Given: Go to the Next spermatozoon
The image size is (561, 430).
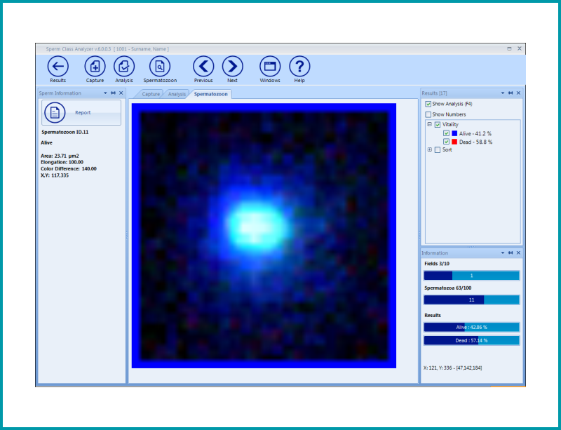Looking at the screenshot, I should [233, 67].
